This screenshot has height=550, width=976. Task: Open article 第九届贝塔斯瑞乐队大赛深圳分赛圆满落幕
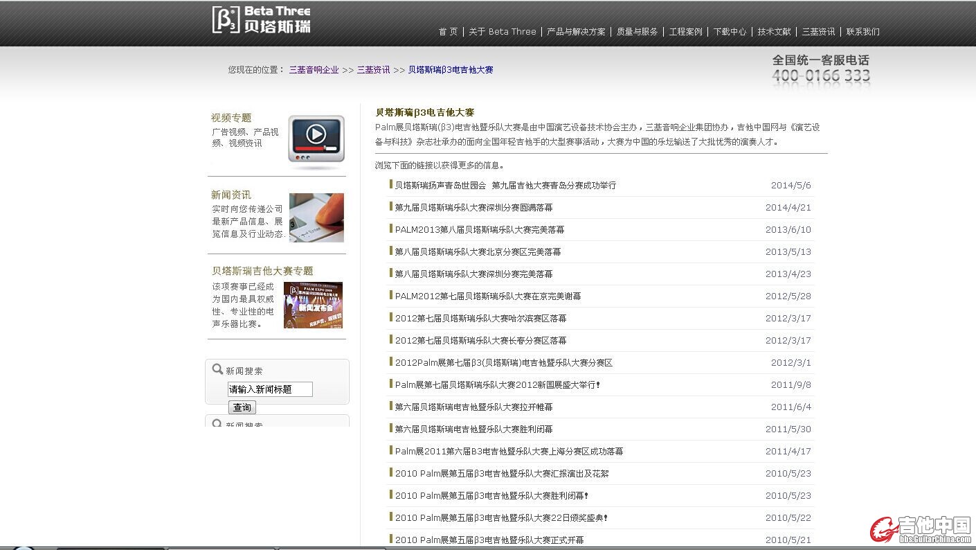pyautogui.click(x=474, y=208)
